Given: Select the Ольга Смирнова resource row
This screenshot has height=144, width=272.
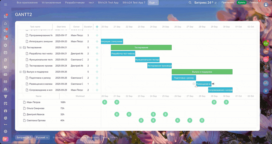Looking at the screenshot, I should (x=35, y=108).
